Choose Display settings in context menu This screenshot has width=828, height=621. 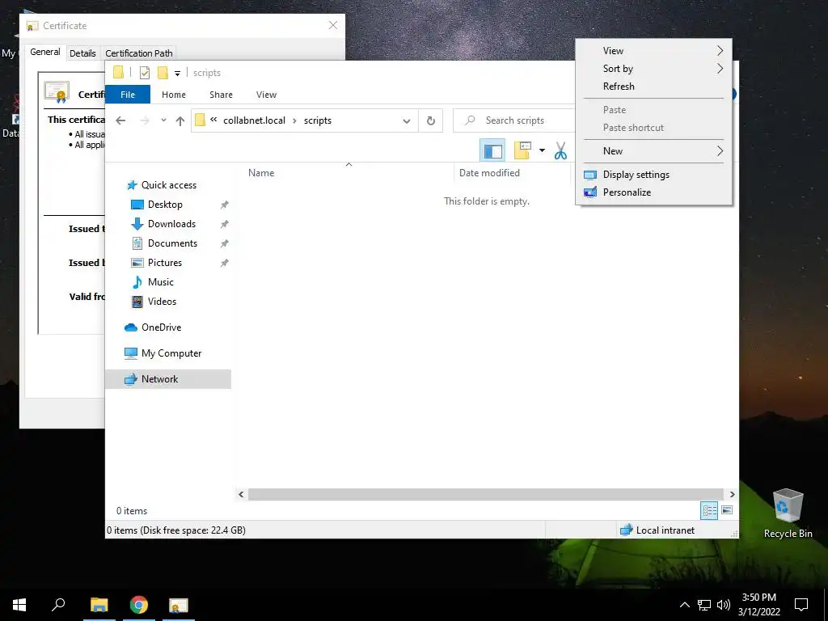653,175
